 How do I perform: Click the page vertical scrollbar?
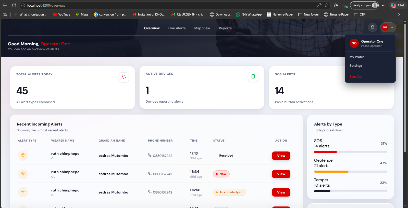coord(405,88)
